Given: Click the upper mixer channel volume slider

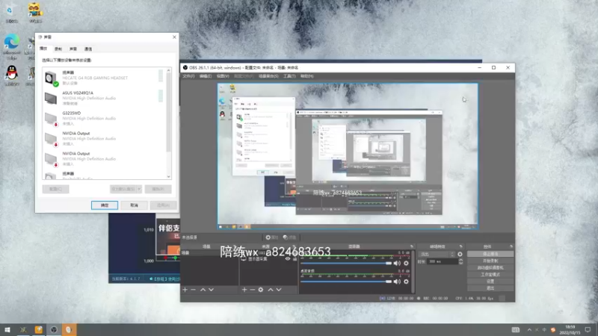Looking at the screenshot, I should click(x=346, y=264).
